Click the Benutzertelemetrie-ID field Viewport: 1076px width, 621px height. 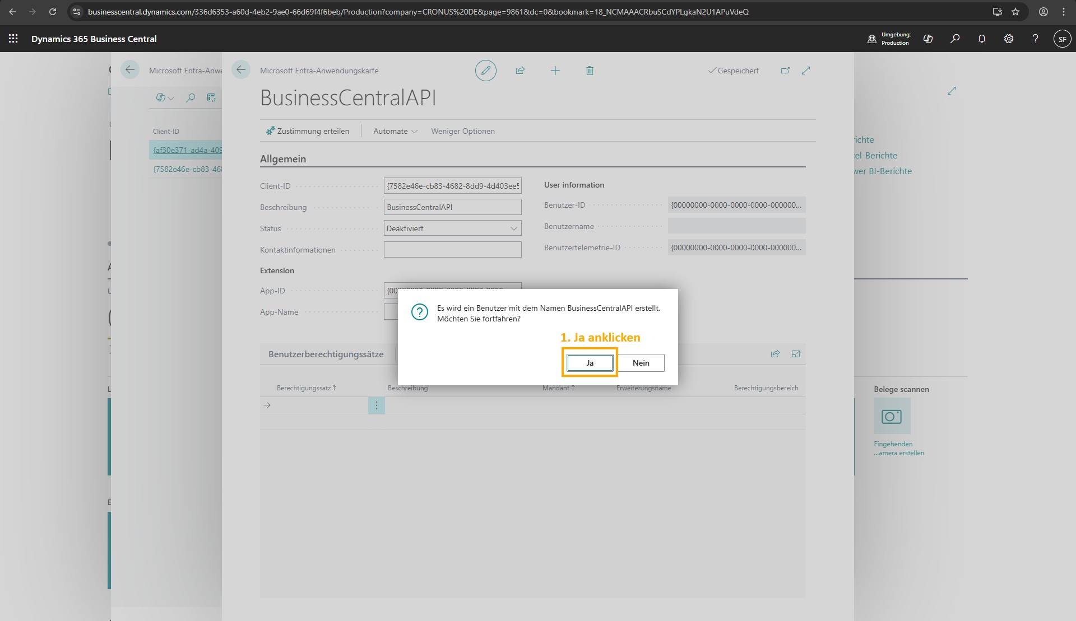(x=737, y=248)
